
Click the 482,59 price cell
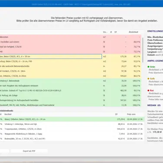124,91
